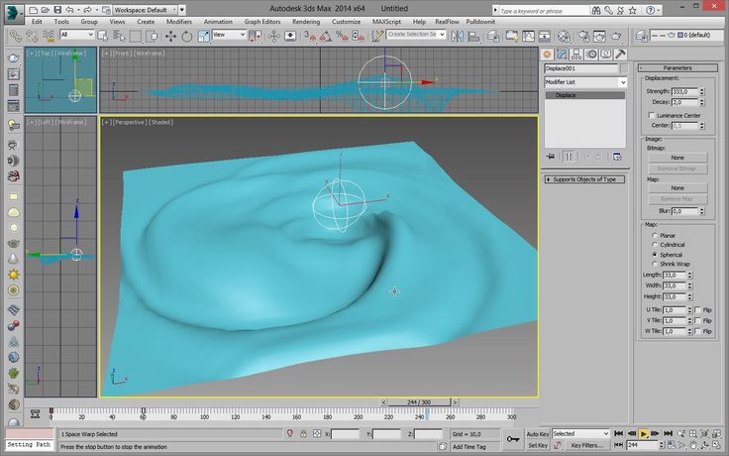Click time slider 244 / 300 handle
The width and height of the screenshot is (729, 456).
419,402
